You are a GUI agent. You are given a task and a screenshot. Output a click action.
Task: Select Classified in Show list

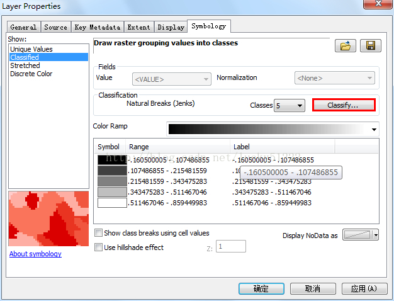[x=48, y=57]
